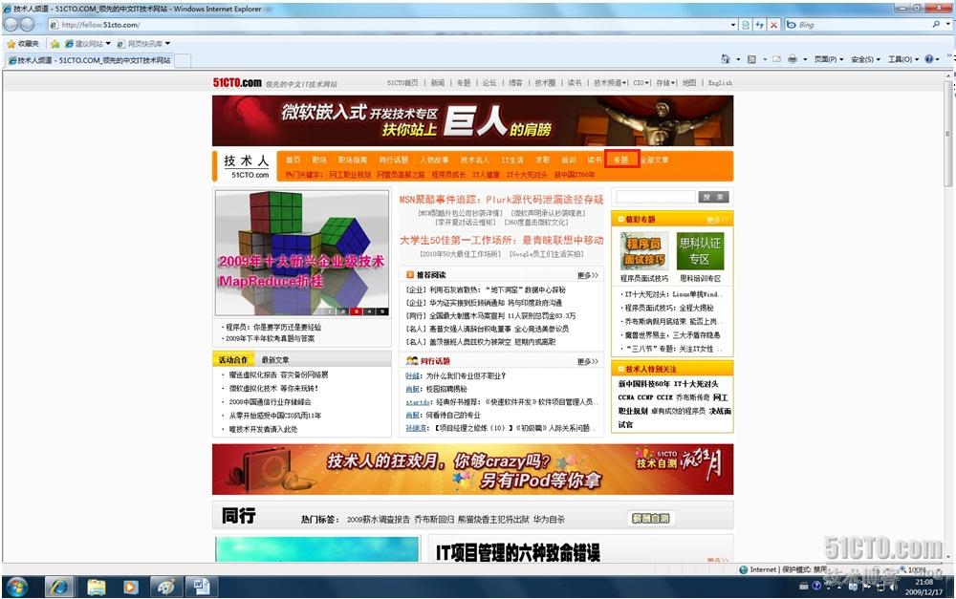Click the volume speaker icon in system tray
The width and height of the screenshot is (956, 599).
coord(893,587)
